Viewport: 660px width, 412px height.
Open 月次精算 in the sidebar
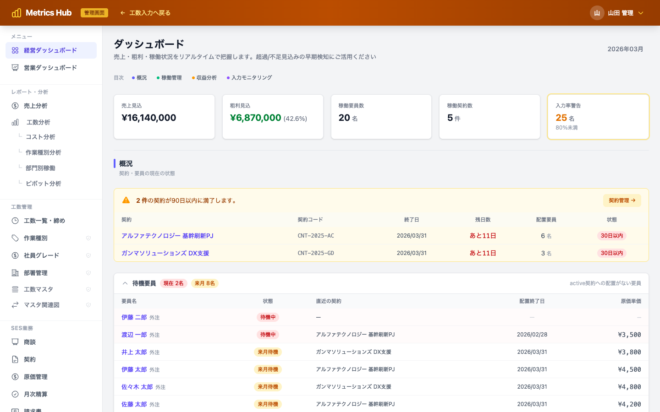click(36, 394)
